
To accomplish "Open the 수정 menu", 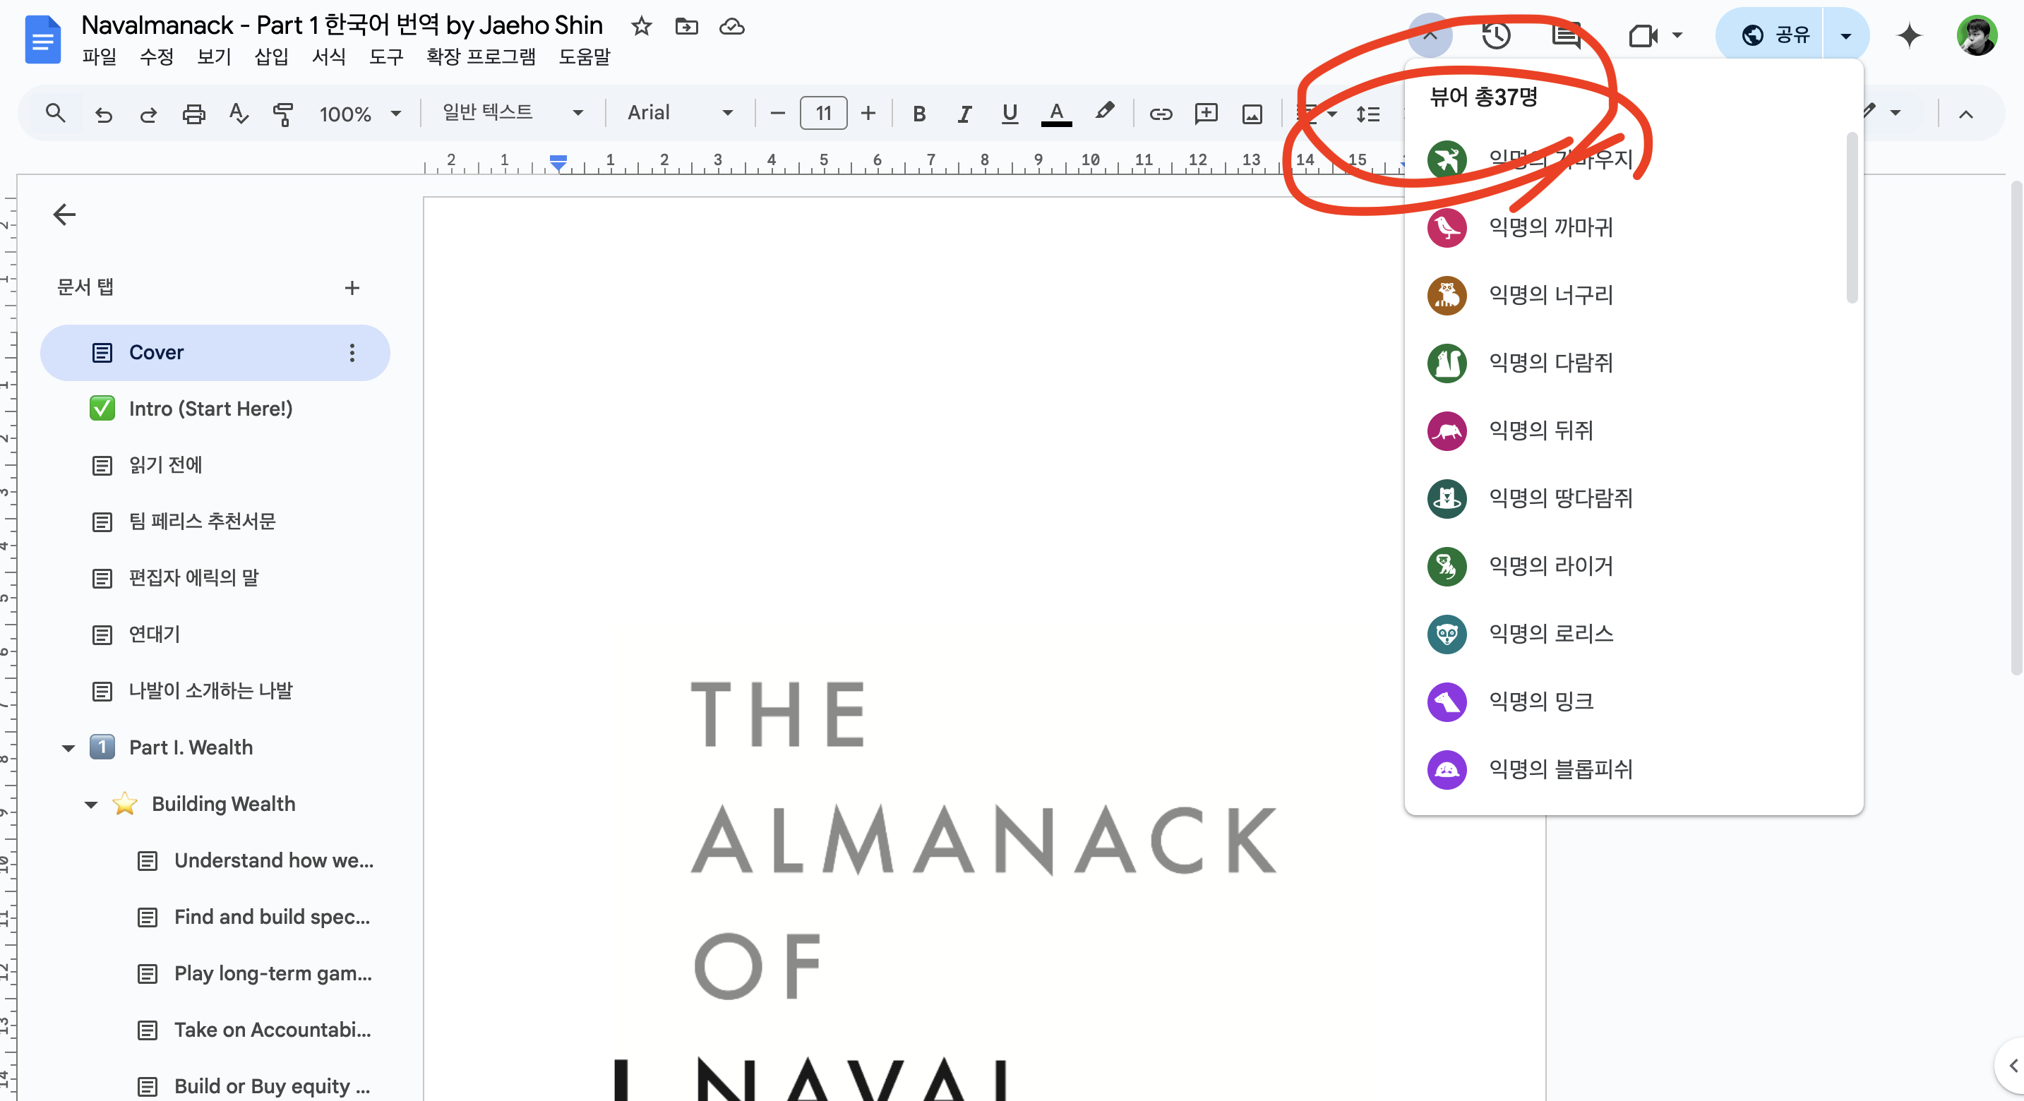I will point(156,57).
